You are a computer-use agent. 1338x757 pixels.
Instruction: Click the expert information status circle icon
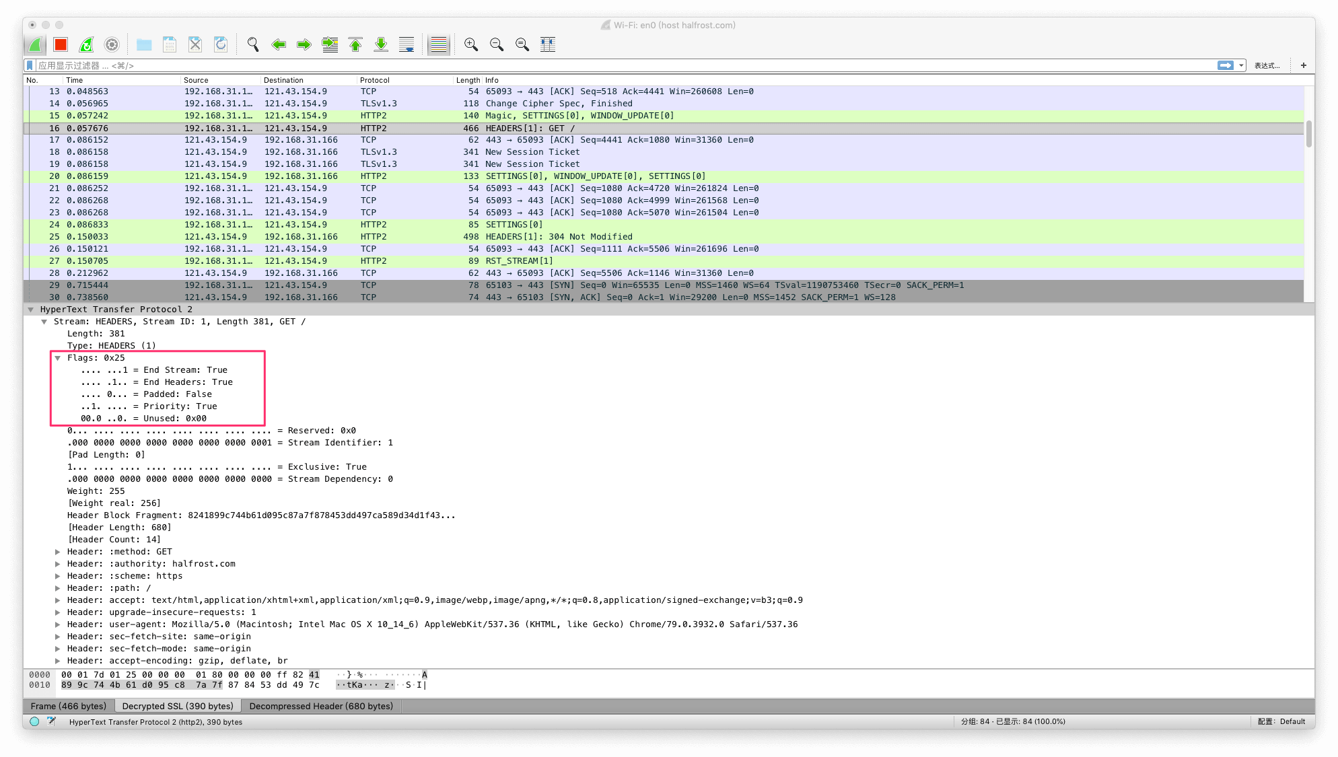[x=34, y=722]
